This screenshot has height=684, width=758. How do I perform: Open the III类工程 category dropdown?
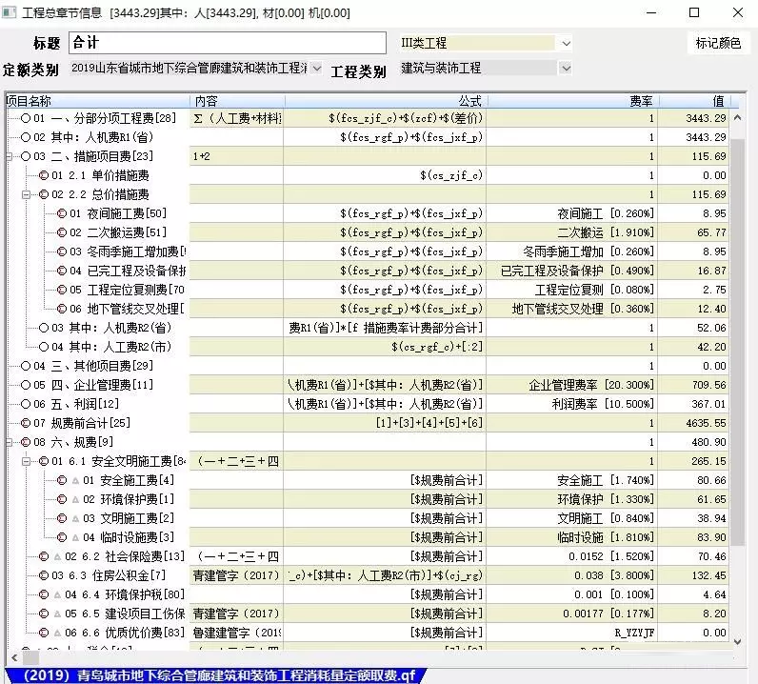click(566, 43)
